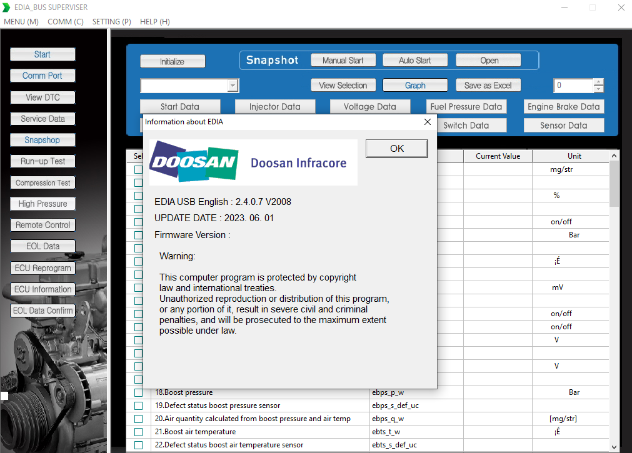
Task: Check 19.Defect status boost pressure sensor
Action: click(x=138, y=406)
